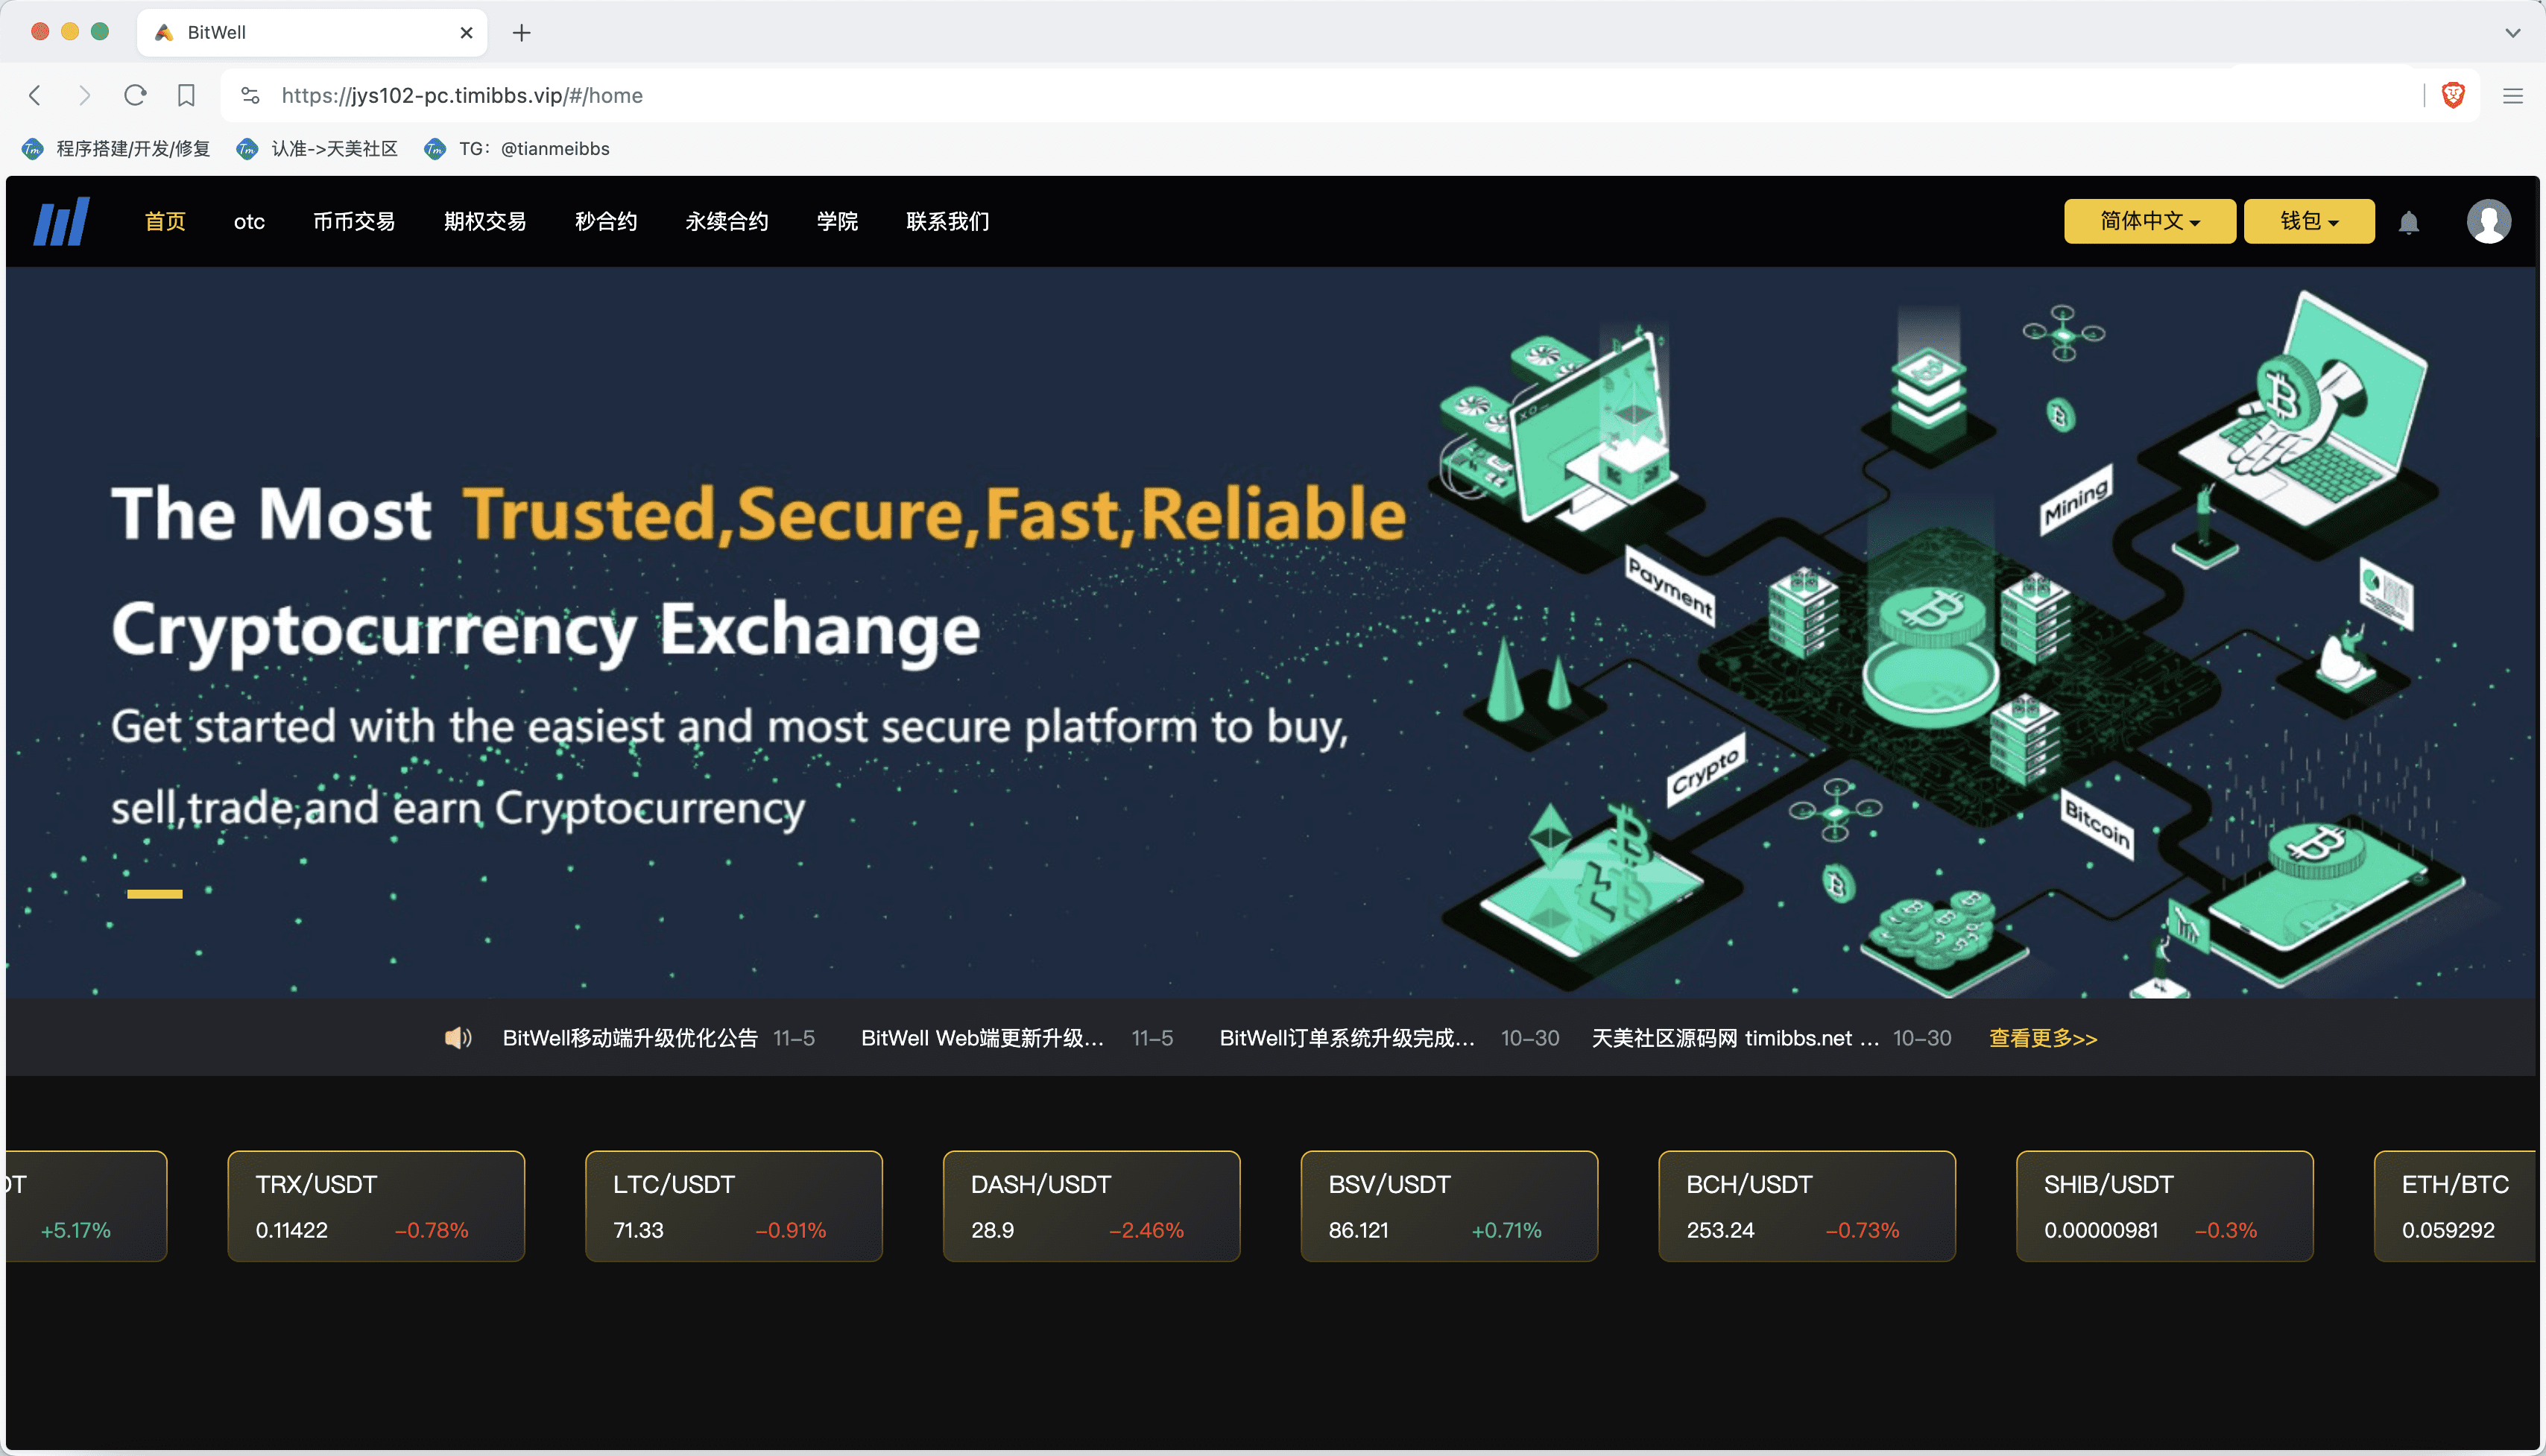
Task: Open the tab list chevron
Action: pos(2512,32)
